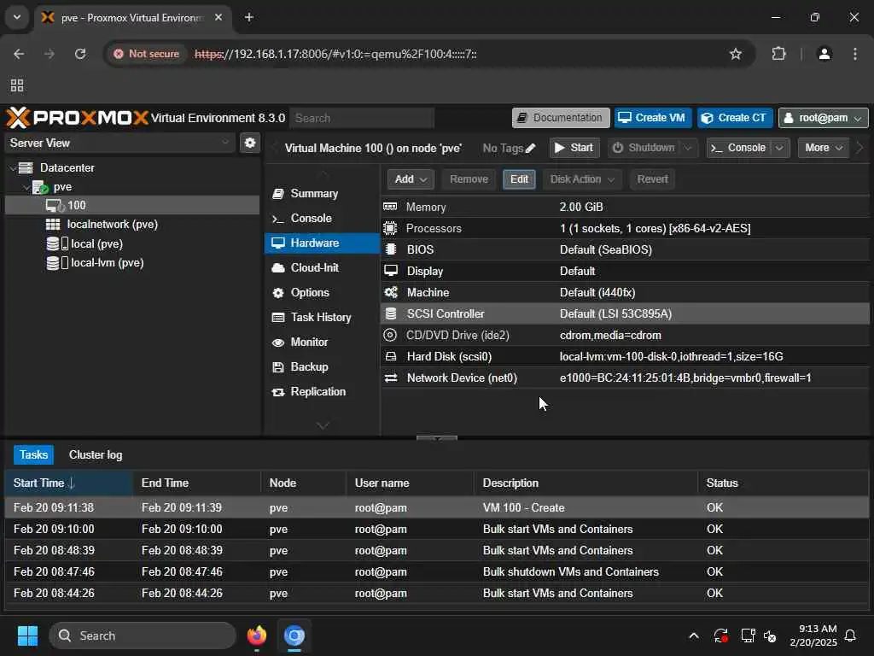Click the SCSI Controller database icon

391,313
